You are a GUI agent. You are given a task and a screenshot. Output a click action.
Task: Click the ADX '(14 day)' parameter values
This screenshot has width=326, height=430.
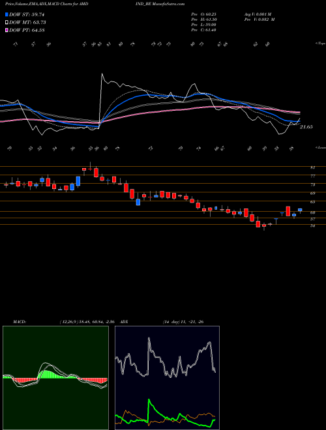click(171, 322)
